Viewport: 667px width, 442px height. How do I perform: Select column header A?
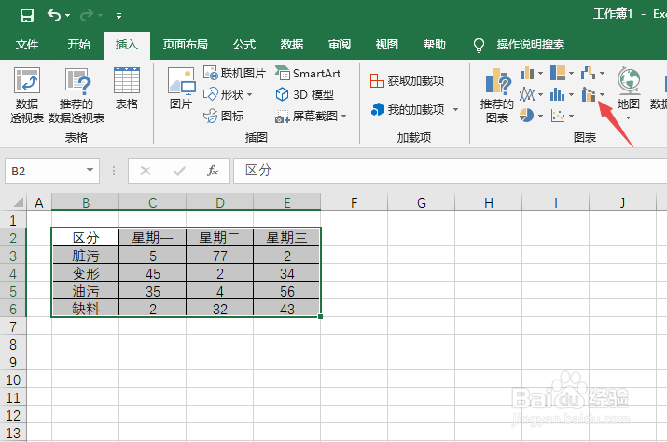39,202
